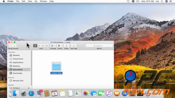Close the Documents Finder window
This screenshot has height=98, width=175.
tap(9, 42)
